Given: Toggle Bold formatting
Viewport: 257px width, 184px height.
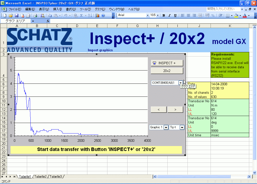Looking at the screenshot, I should pos(164,15).
